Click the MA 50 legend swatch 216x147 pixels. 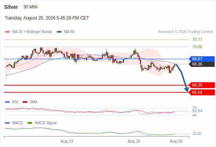click(59, 32)
